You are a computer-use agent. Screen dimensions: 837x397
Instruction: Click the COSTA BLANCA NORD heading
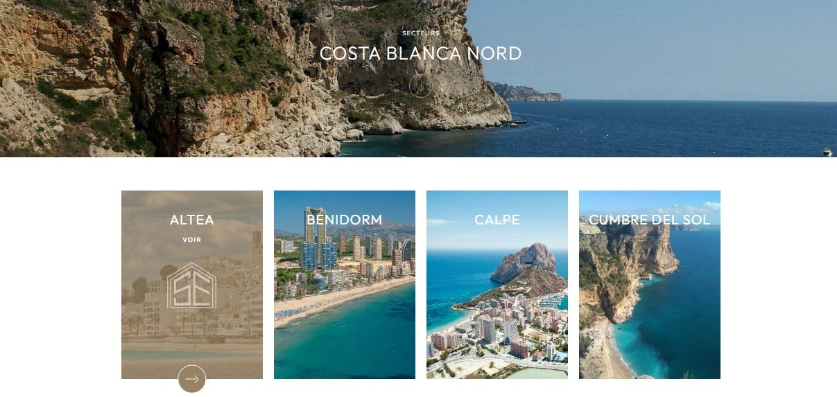pos(421,53)
